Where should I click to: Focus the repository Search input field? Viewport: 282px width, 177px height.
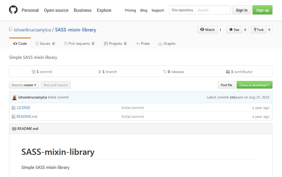point(213,10)
